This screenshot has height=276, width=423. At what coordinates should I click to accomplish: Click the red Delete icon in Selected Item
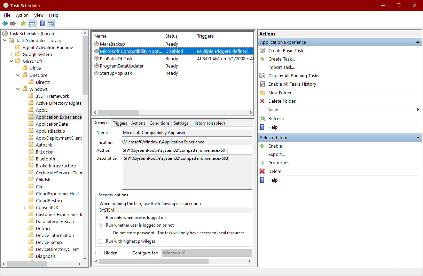tap(263, 171)
